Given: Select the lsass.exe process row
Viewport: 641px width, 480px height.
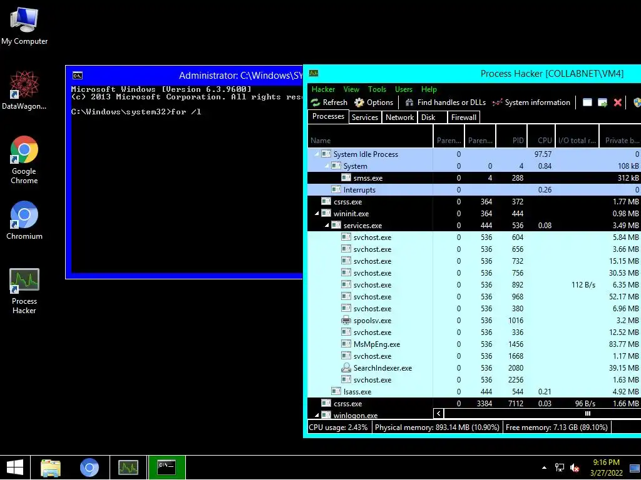Looking at the screenshot, I should click(474, 391).
